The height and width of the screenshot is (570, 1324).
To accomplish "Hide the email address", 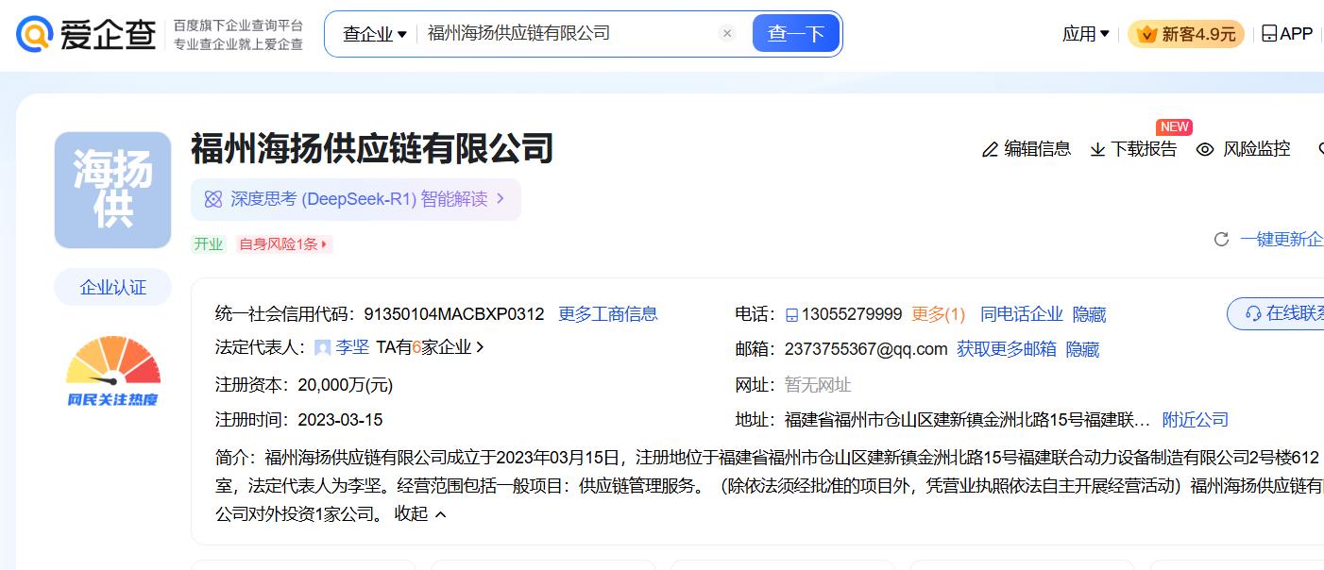I will point(1082,349).
